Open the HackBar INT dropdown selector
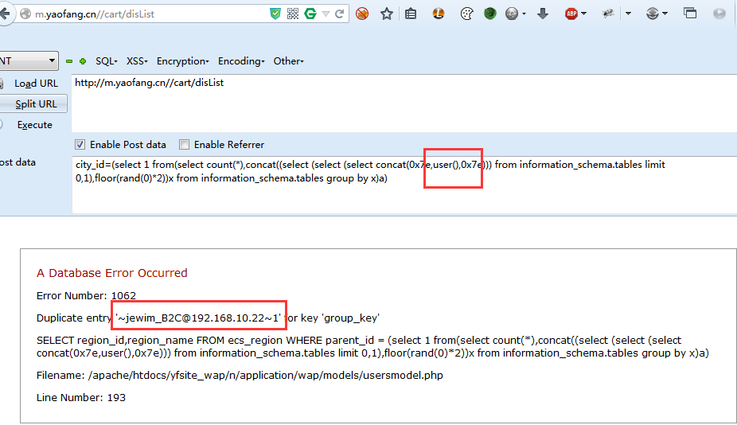The width and height of the screenshot is (737, 425). tap(29, 60)
